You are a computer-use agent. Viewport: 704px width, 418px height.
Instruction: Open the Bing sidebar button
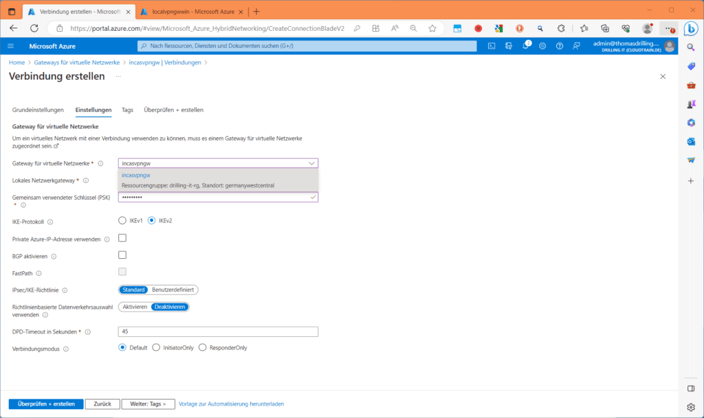pyautogui.click(x=691, y=28)
